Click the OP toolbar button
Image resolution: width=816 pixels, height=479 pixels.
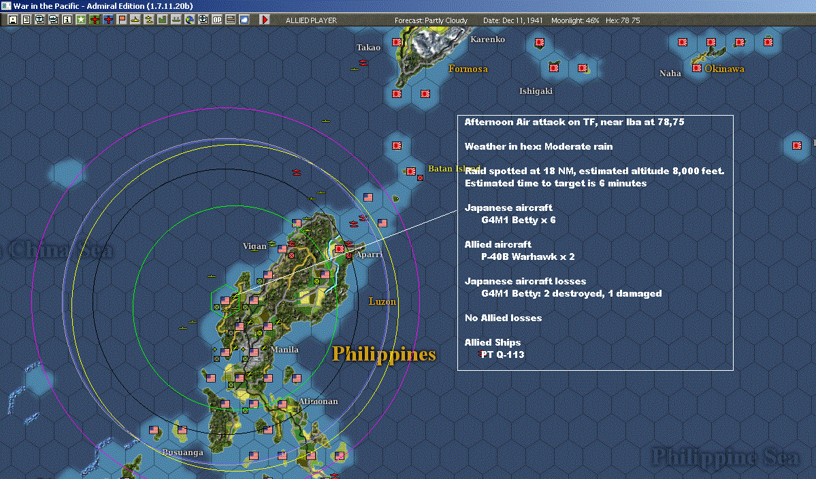(217, 20)
